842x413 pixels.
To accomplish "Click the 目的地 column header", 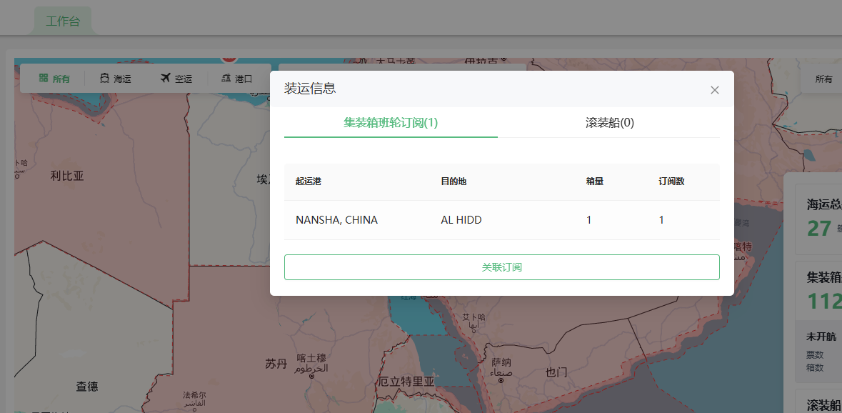I will (453, 181).
